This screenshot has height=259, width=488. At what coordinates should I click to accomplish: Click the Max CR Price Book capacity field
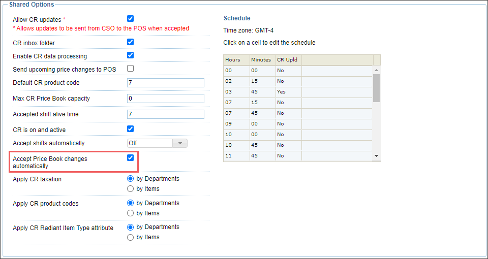click(166, 98)
